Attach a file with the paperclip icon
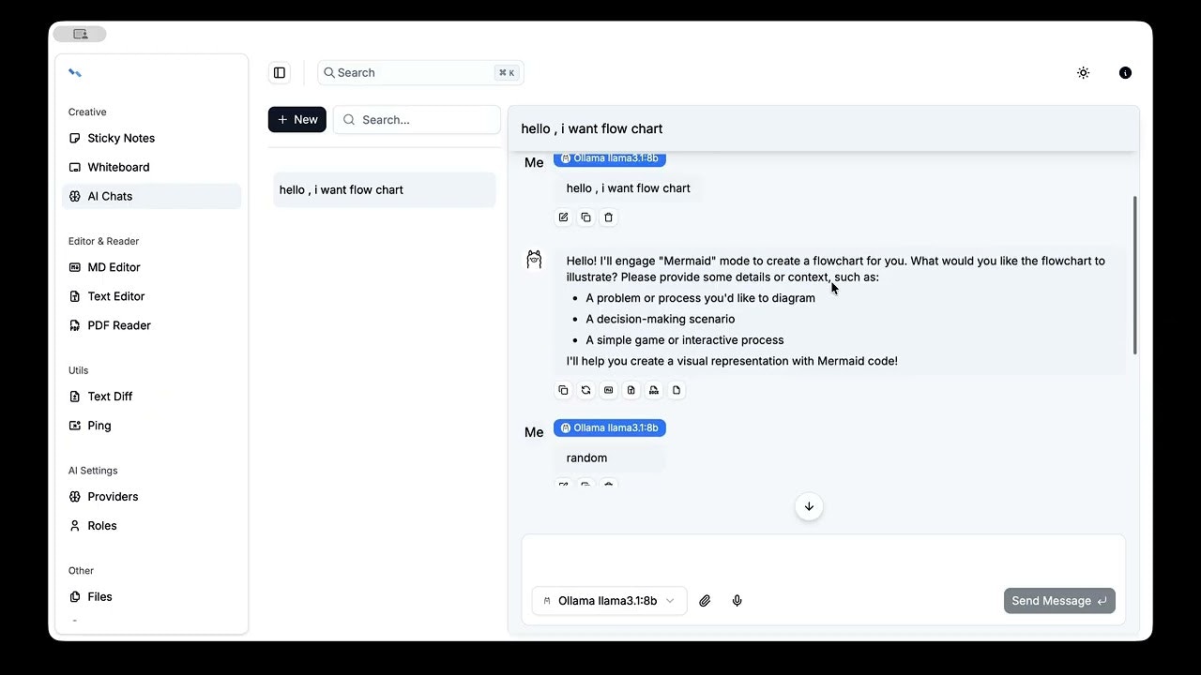The width and height of the screenshot is (1201, 675). (x=705, y=601)
